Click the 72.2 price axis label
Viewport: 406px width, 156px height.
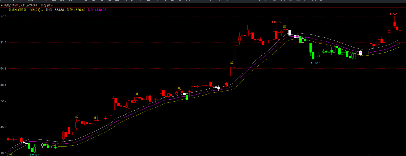[3, 101]
